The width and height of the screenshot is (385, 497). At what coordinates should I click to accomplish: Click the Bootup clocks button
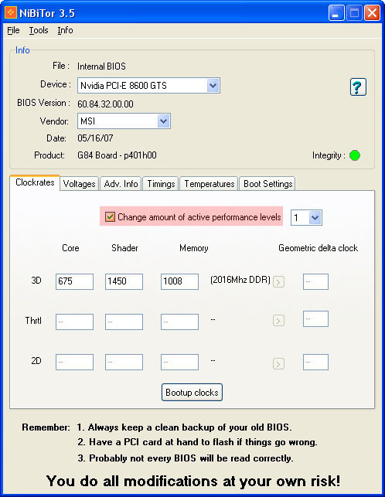coord(192,393)
